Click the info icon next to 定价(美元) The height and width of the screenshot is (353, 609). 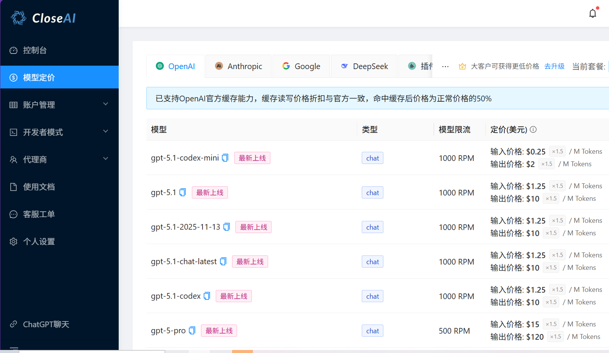coord(533,129)
